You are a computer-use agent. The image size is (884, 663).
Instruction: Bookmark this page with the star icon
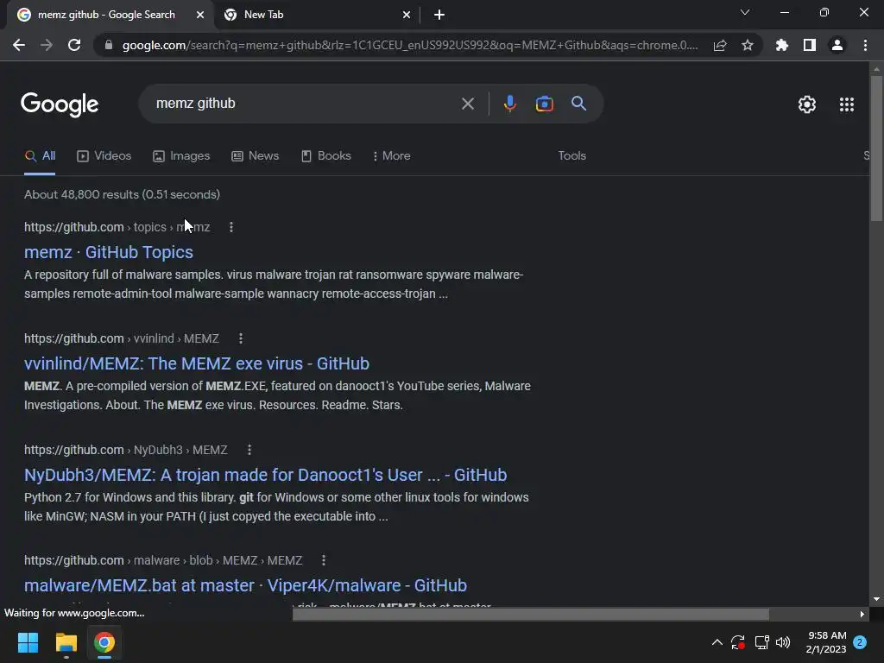pos(748,45)
